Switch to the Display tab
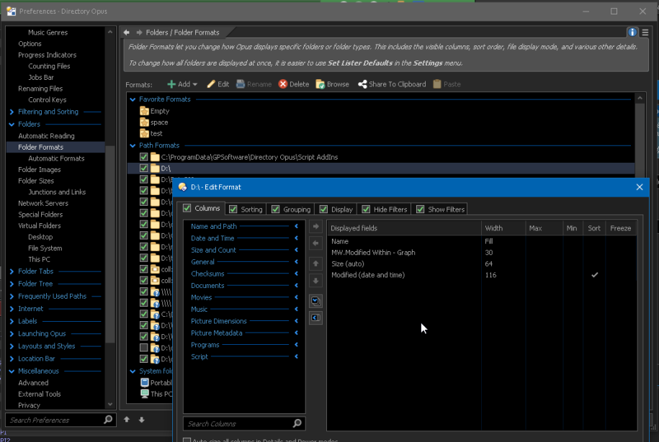This screenshot has width=659, height=442. point(341,209)
